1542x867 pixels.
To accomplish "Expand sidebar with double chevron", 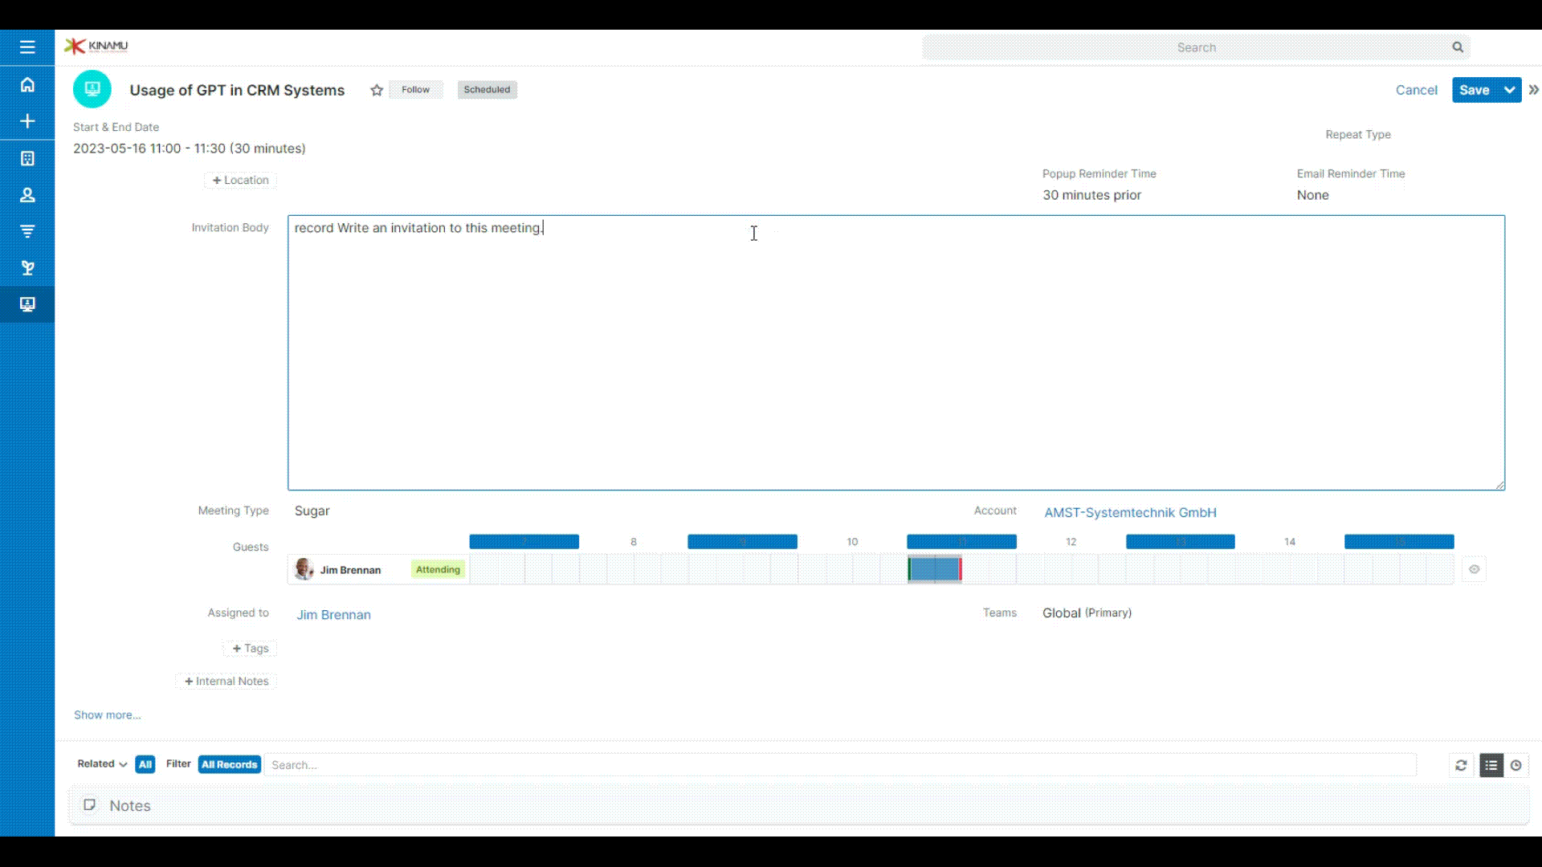I will [1533, 90].
